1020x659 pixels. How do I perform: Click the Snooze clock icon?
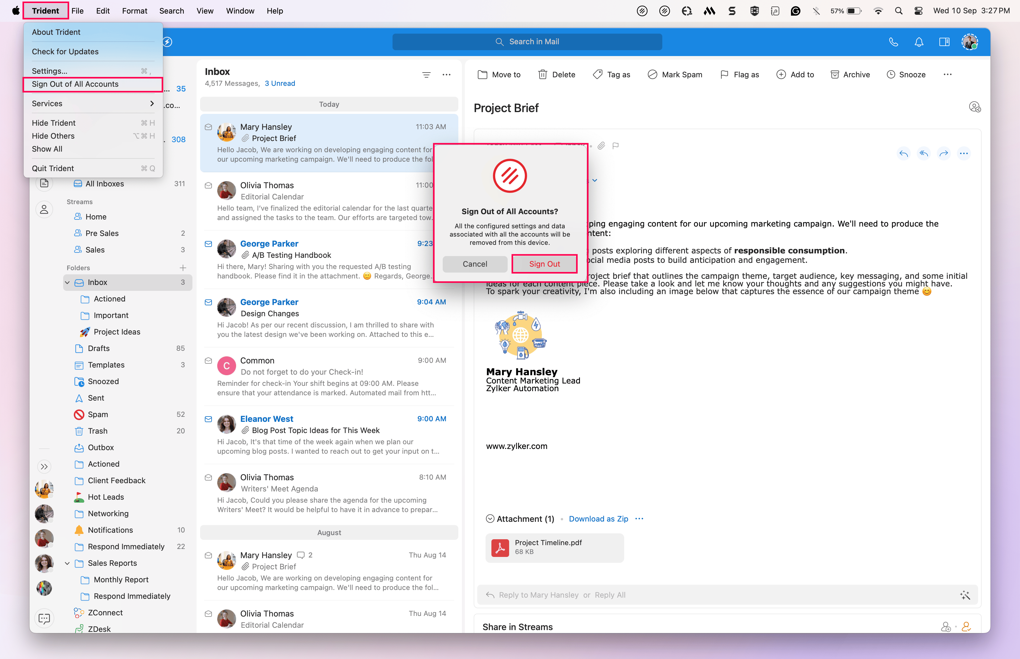coord(890,74)
